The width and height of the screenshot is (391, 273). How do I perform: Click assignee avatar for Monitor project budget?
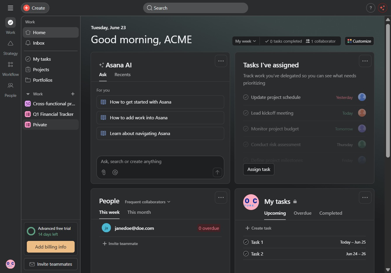coord(362,129)
